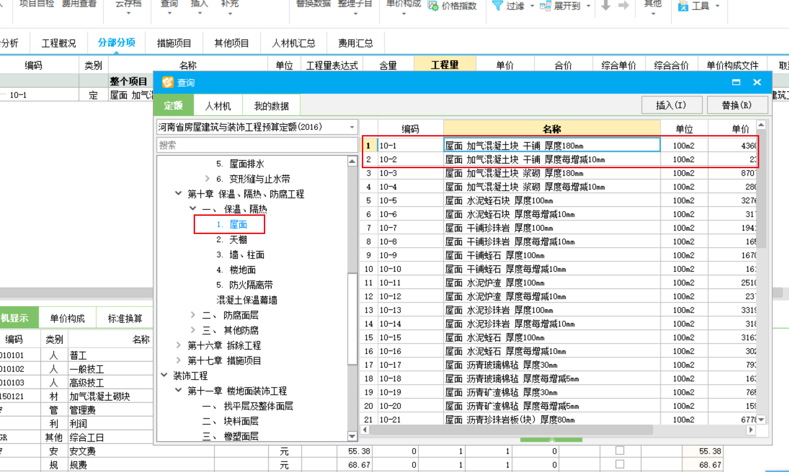Expand 变形缝与止水带 tree node
The width and height of the screenshot is (789, 472).
pyautogui.click(x=208, y=179)
